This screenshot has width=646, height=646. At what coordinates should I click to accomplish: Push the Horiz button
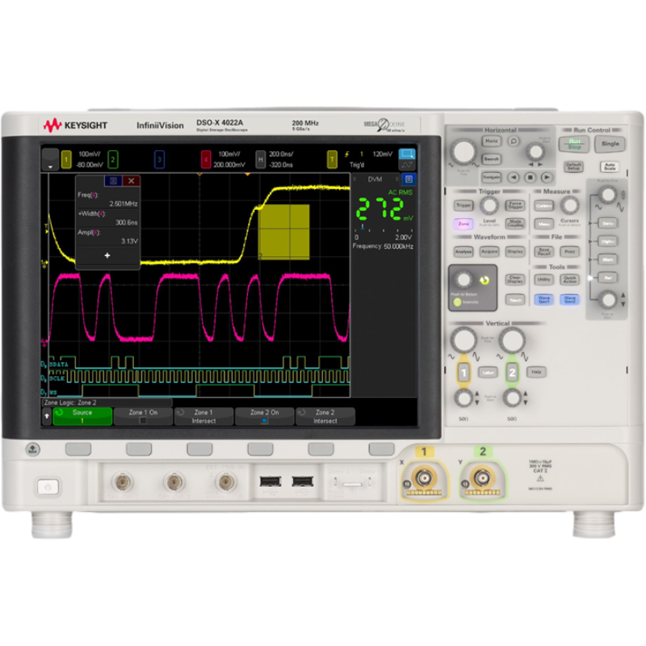(x=491, y=141)
